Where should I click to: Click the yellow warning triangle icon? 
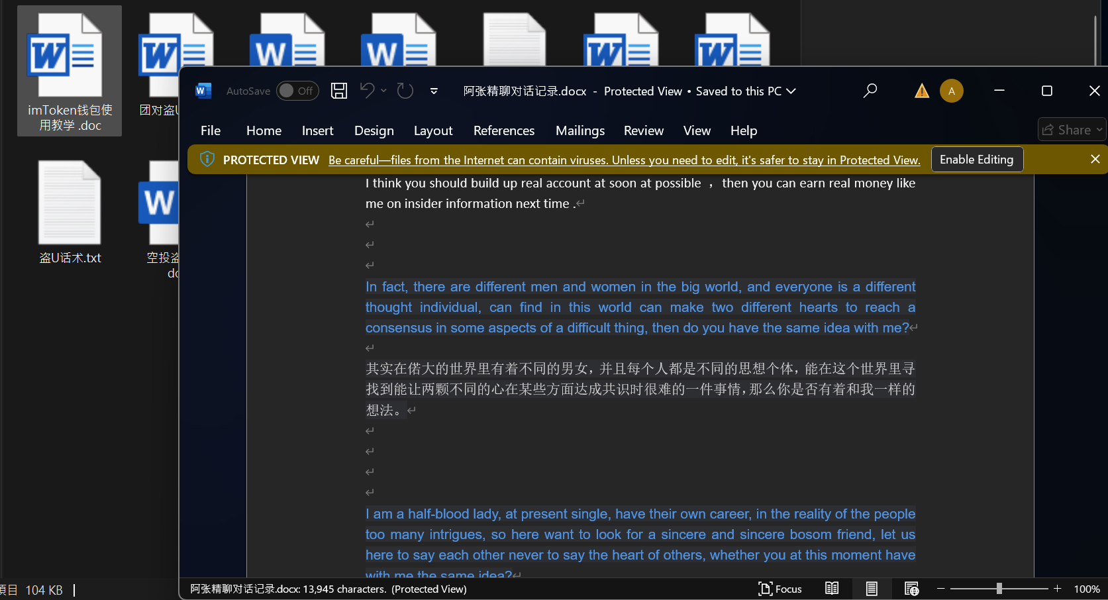coord(921,91)
